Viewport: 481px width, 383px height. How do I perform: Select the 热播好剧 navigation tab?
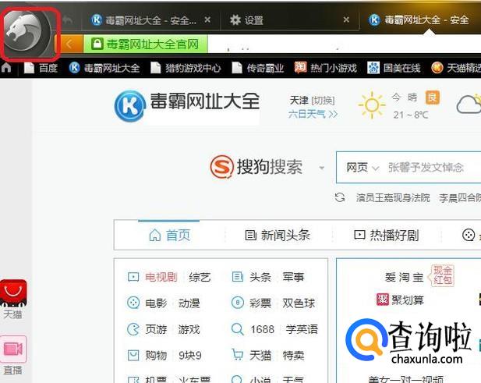[386, 236]
